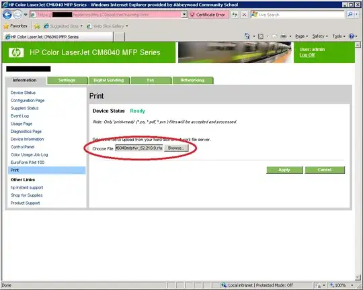Click the Feeds RSS icon

point(261,36)
